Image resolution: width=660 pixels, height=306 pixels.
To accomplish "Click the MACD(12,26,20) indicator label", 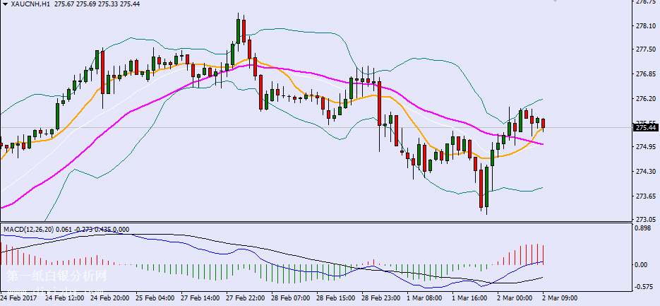I will point(28,230).
